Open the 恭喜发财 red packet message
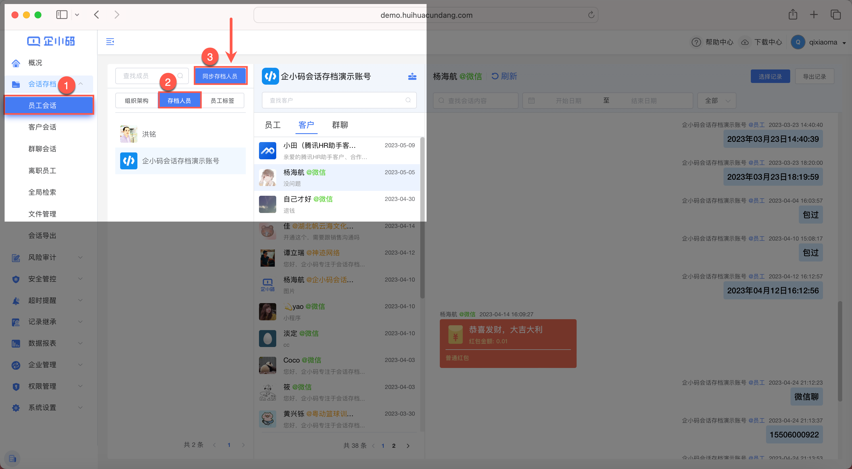Image resolution: width=852 pixels, height=469 pixels. pyautogui.click(x=508, y=344)
